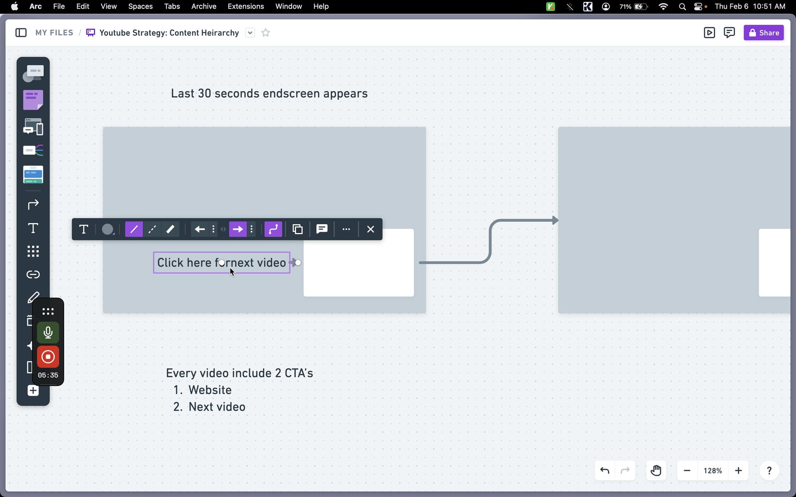Zoom out with the minus button

(687, 471)
